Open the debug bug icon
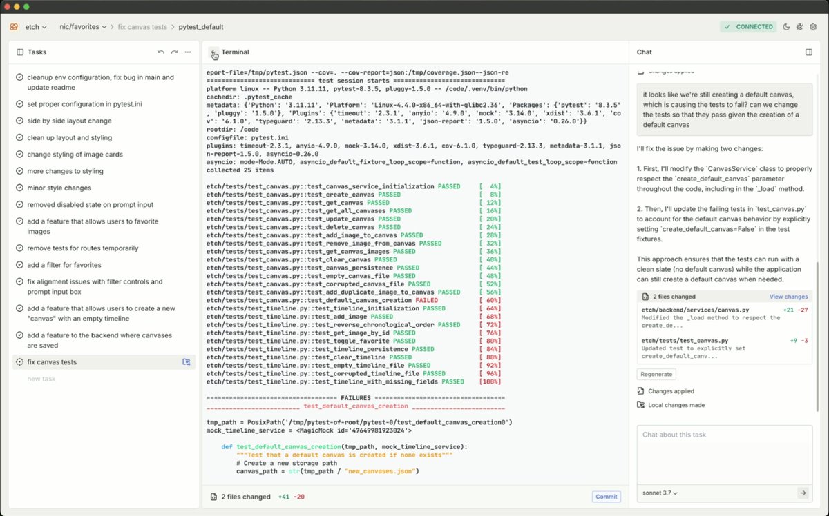Image resolution: width=829 pixels, height=516 pixels. click(800, 27)
